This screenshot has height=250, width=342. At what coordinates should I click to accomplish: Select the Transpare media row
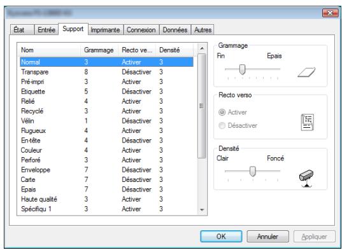click(x=106, y=72)
